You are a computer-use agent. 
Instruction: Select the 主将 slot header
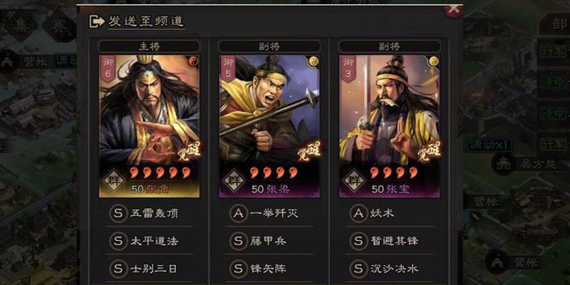[x=149, y=46]
